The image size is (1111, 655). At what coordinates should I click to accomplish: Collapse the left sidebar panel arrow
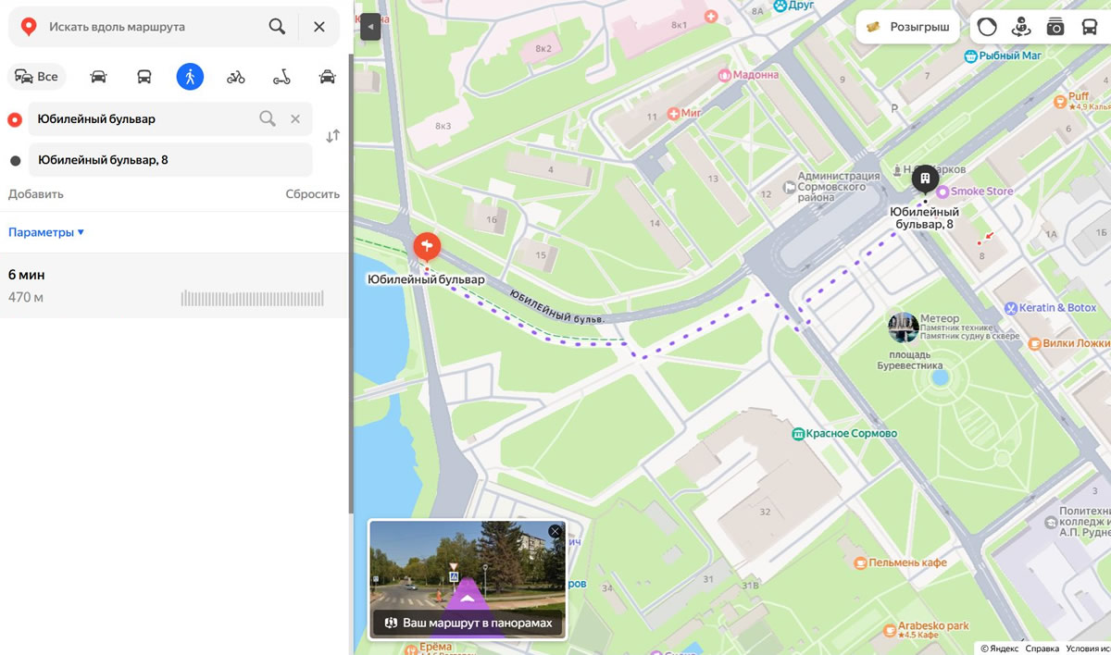click(370, 27)
